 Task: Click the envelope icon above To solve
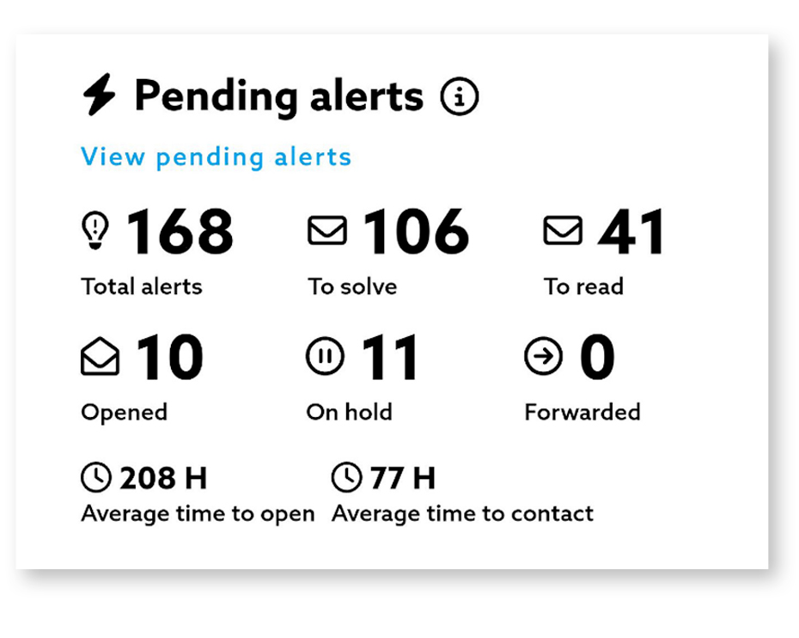(x=327, y=230)
